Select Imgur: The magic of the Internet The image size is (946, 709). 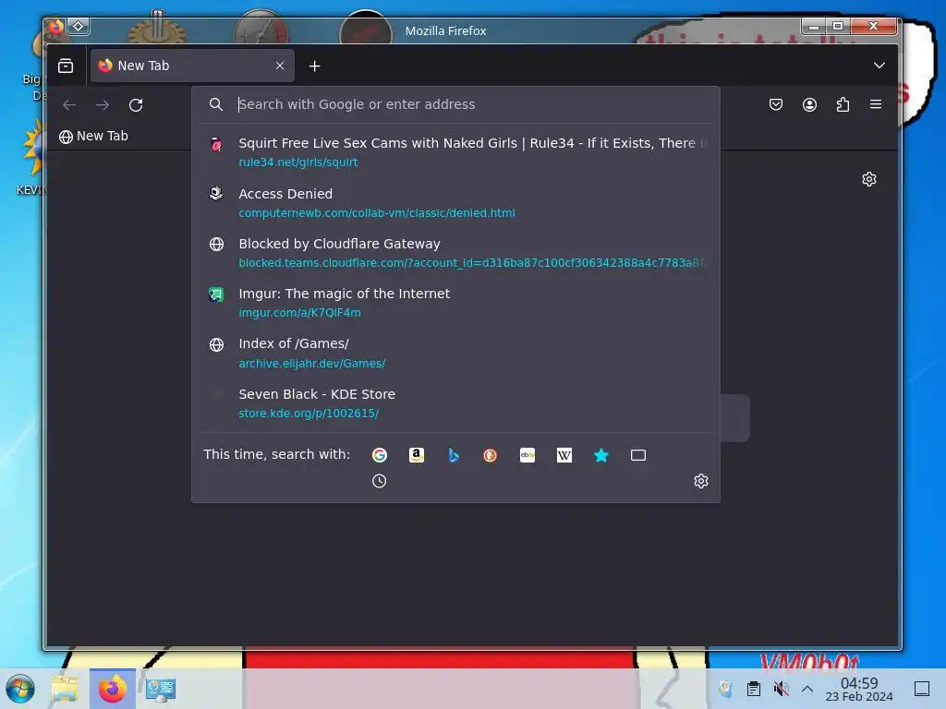(x=455, y=303)
